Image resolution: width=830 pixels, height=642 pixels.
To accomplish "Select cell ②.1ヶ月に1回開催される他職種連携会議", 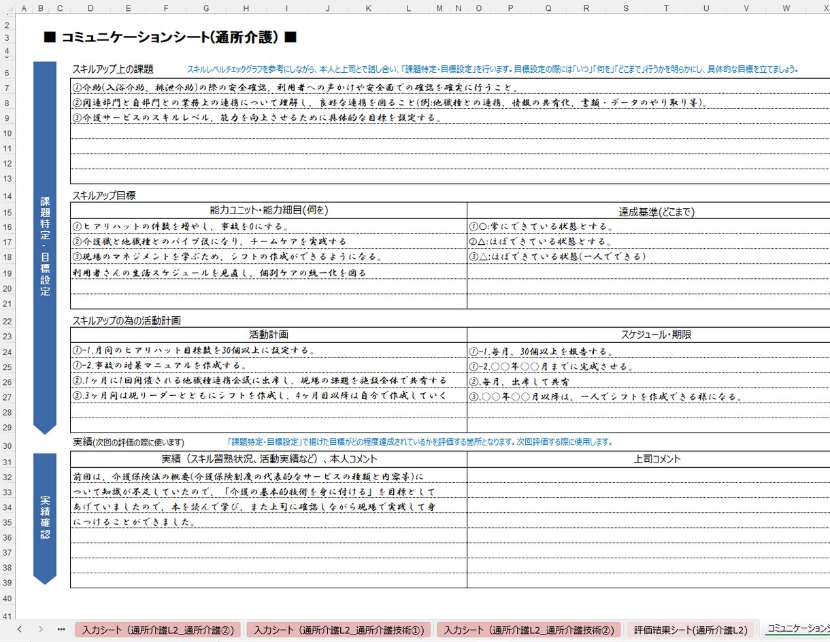I will click(x=269, y=381).
